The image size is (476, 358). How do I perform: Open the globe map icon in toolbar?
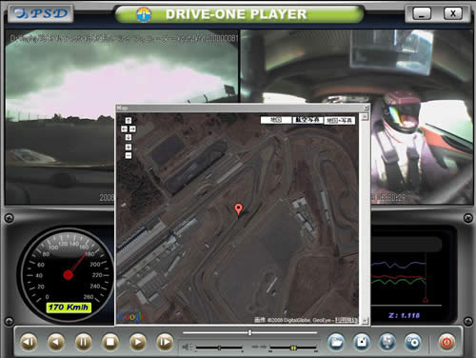(387, 342)
